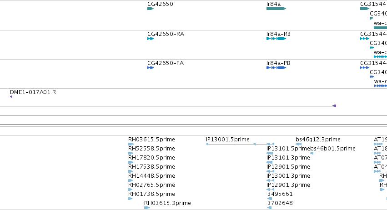
Task: Click the RH01738.5prime label
Action: pyautogui.click(x=151, y=194)
